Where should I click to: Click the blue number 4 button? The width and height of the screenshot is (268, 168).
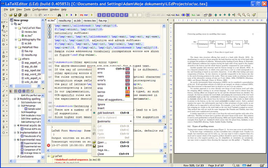113,15
